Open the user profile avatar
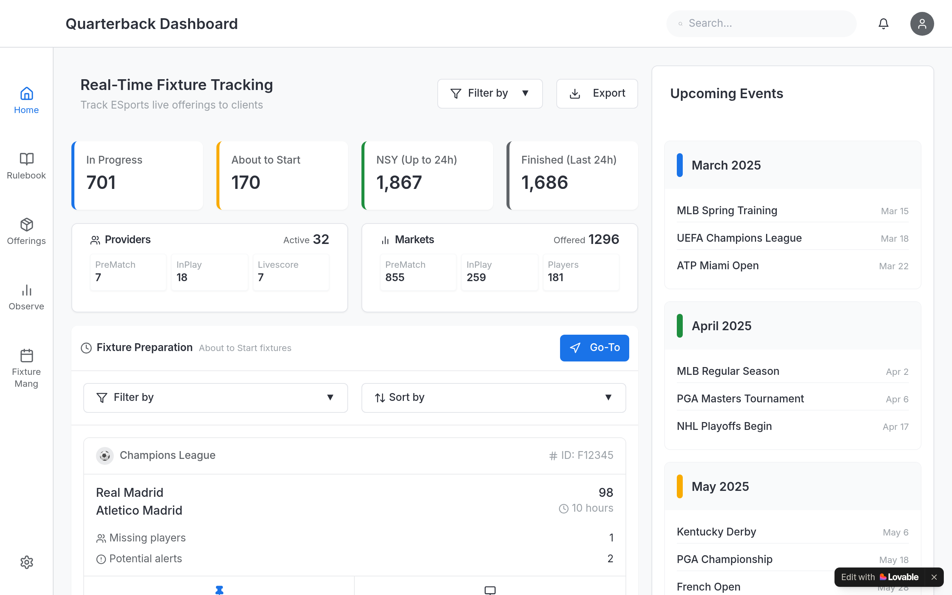Image resolution: width=952 pixels, height=595 pixels. click(922, 23)
